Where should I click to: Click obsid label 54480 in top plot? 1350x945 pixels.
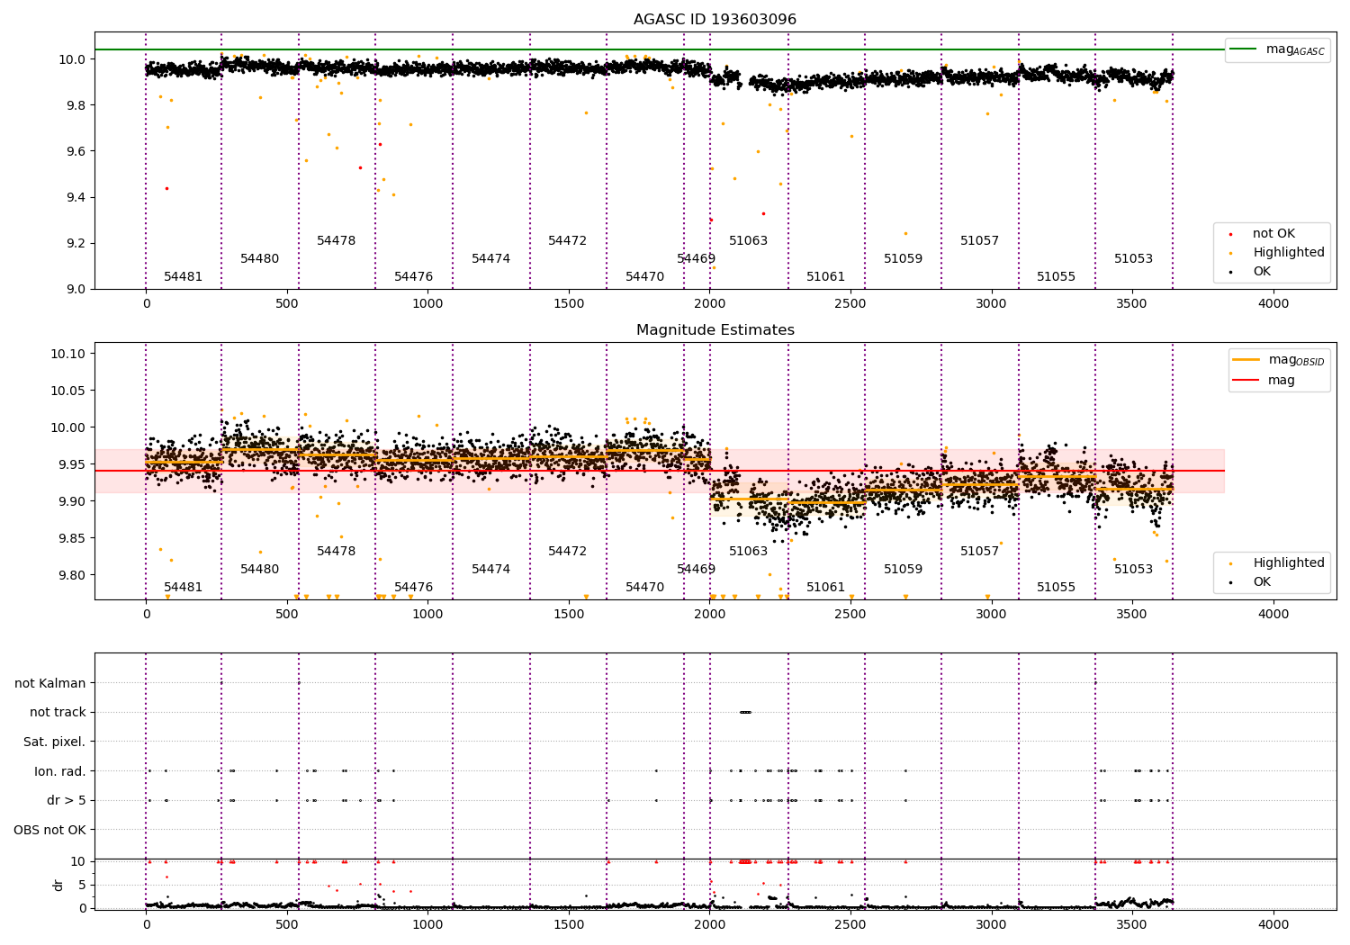coord(260,259)
